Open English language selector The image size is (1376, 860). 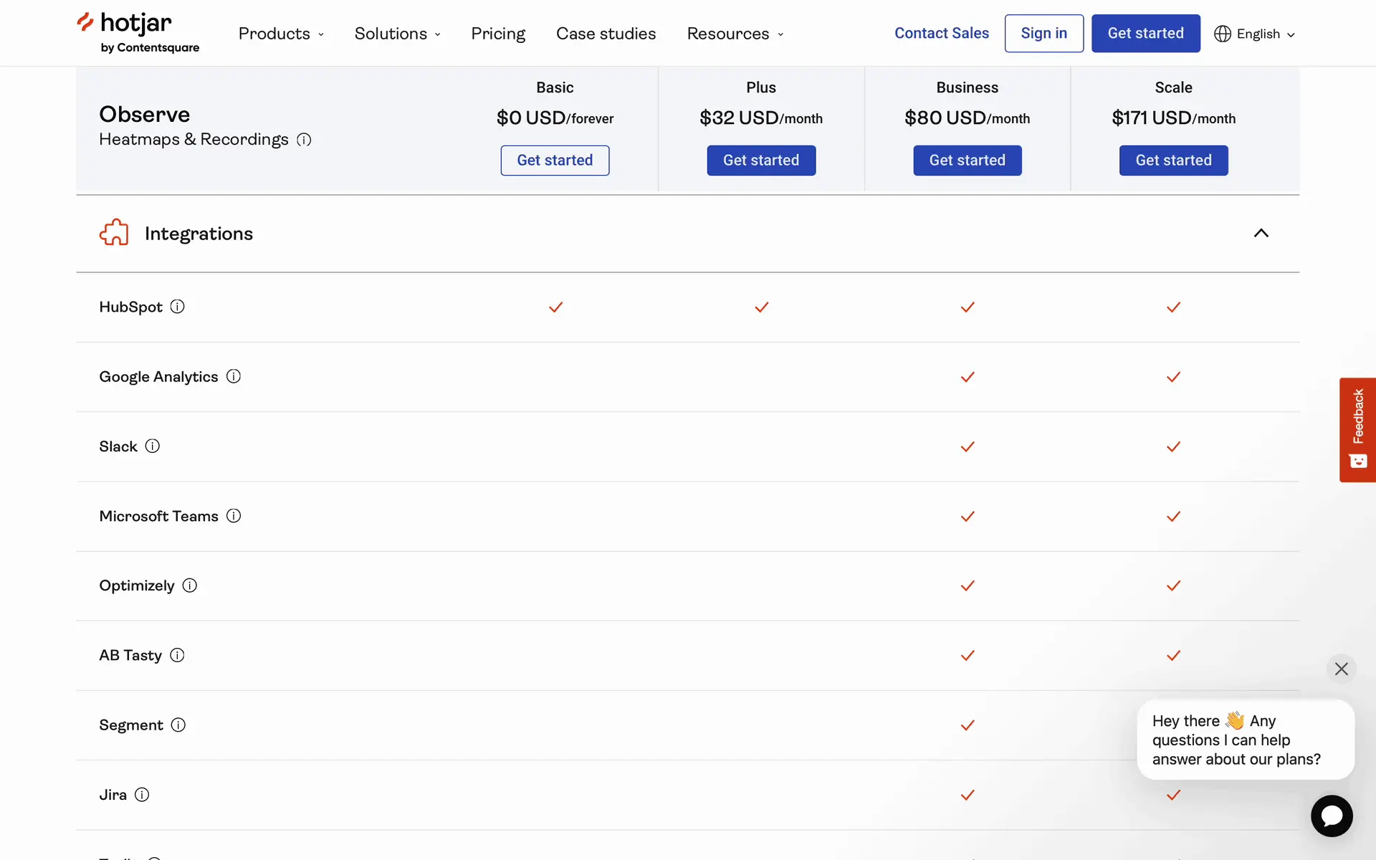coord(1255,34)
